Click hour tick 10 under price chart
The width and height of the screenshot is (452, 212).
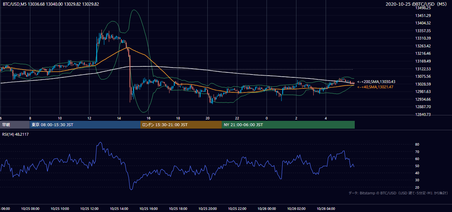click(60, 118)
